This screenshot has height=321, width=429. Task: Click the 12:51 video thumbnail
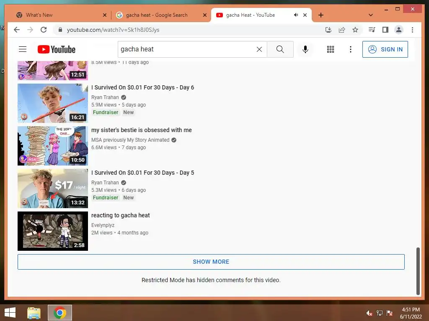[53, 71]
